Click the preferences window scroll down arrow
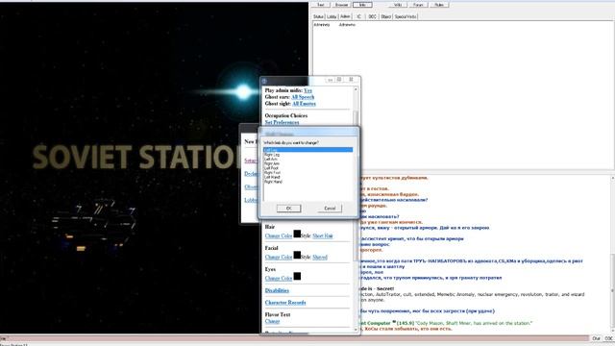Image resolution: width=615 pixels, height=346 pixels. pyautogui.click(x=356, y=330)
